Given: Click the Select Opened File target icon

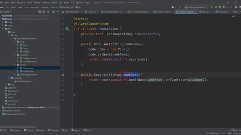Looking at the screenshot, I should pos(40,12).
